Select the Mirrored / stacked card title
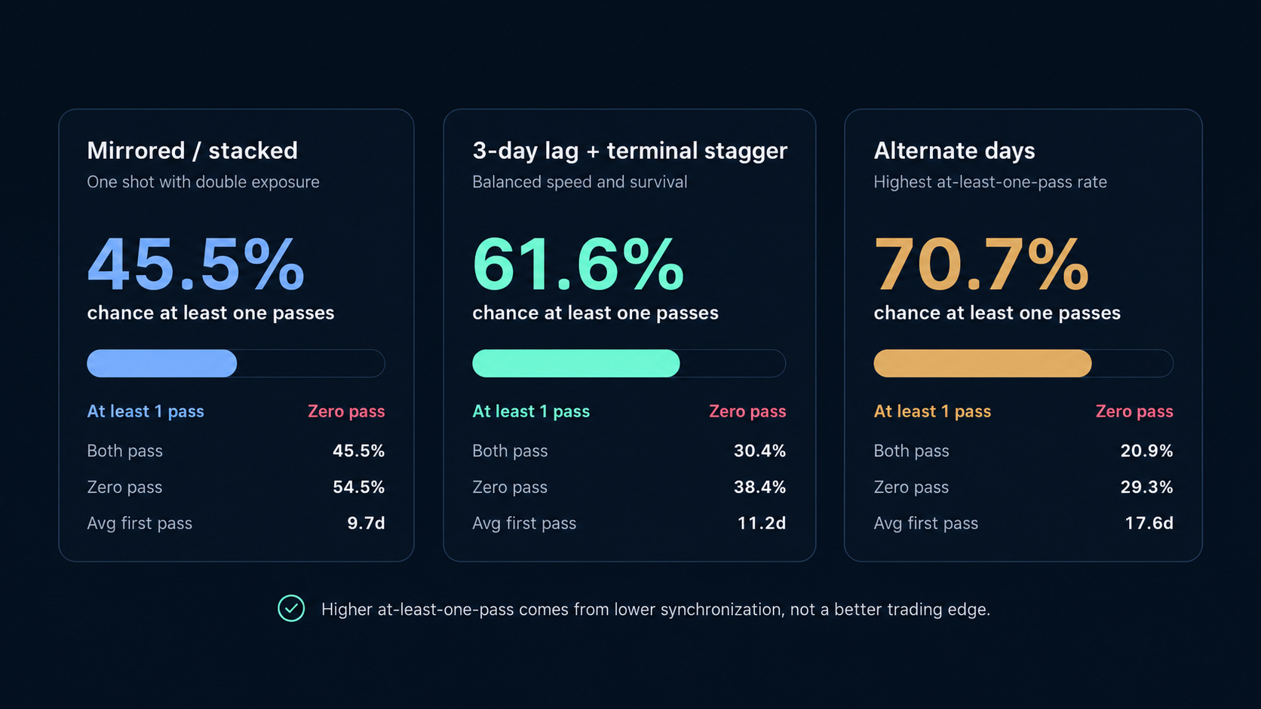This screenshot has width=1261, height=709. click(x=192, y=151)
